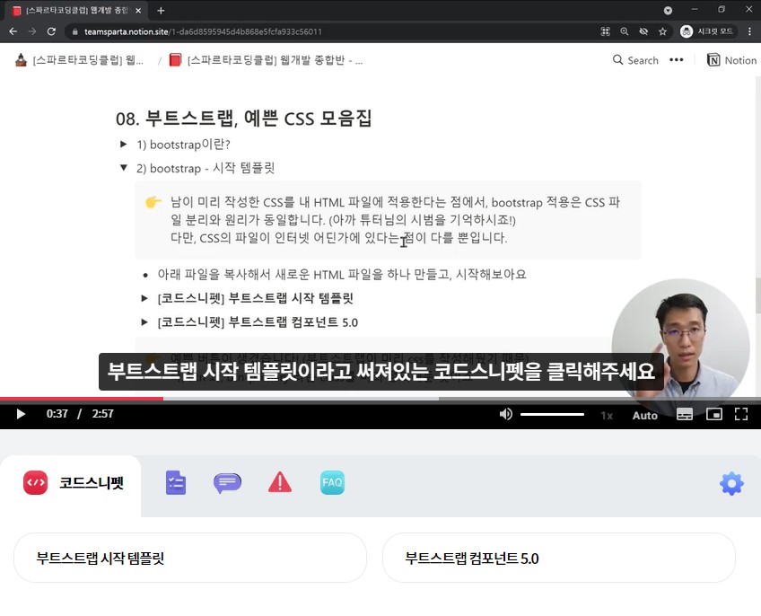Click the Notion logo link
Viewport: 761px width, 616px height.
pos(732,60)
